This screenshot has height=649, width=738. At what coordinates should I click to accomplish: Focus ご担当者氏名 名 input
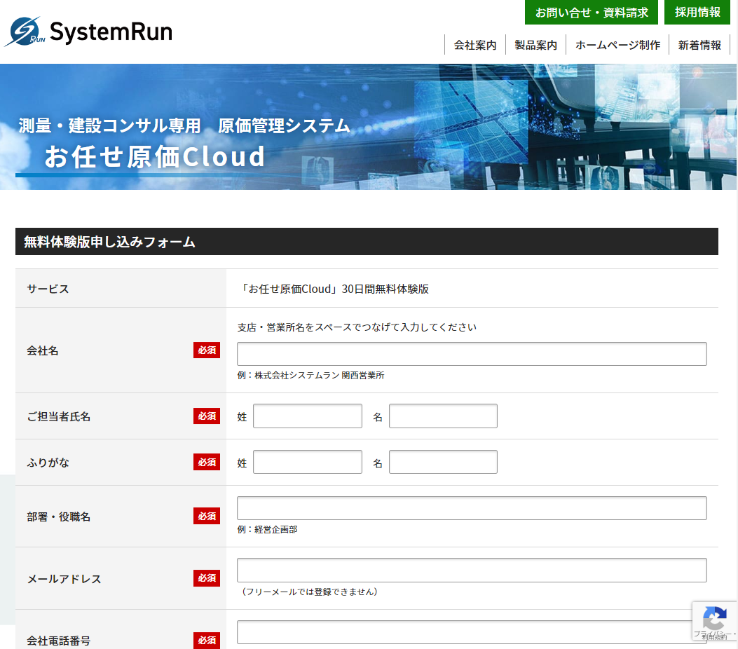(443, 416)
